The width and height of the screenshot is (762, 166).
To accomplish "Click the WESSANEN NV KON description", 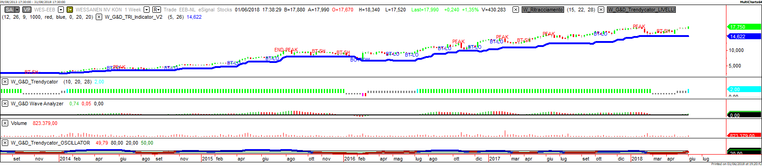I will pos(99,10).
